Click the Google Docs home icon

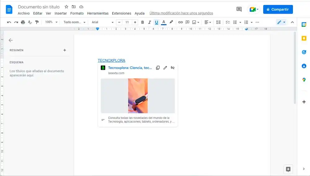point(9,9)
